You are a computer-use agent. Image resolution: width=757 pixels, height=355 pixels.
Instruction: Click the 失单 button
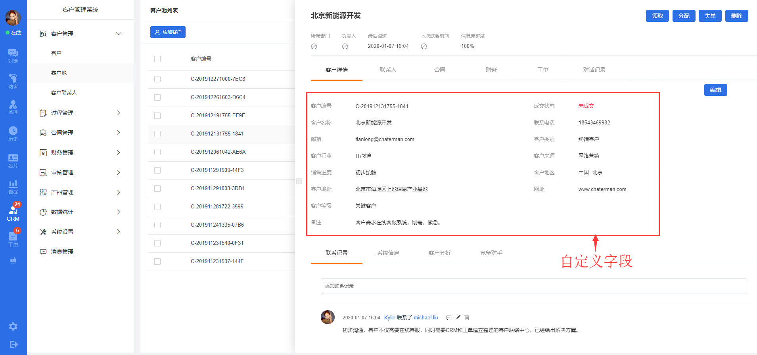point(710,16)
